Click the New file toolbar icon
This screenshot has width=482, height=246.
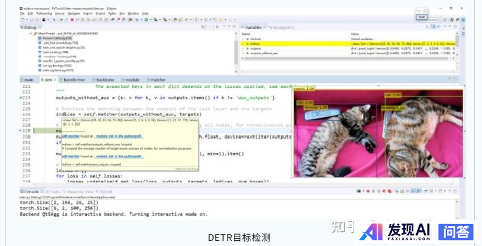tap(23, 20)
